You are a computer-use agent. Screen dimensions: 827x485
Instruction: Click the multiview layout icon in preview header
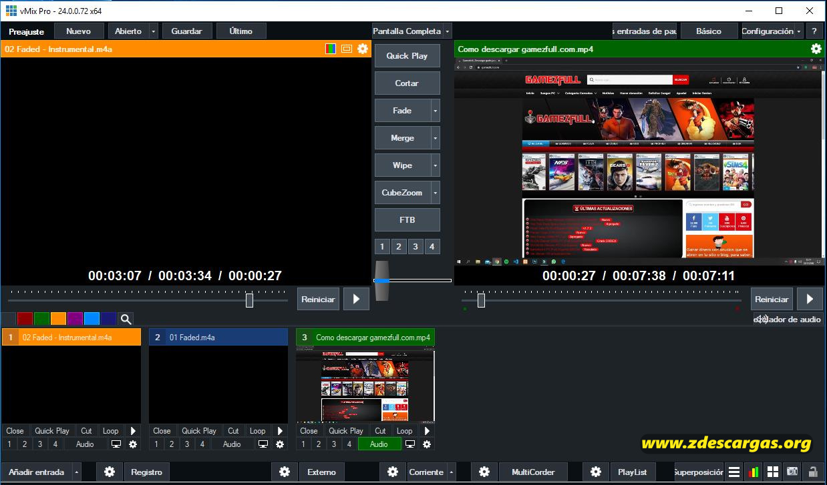(346, 49)
